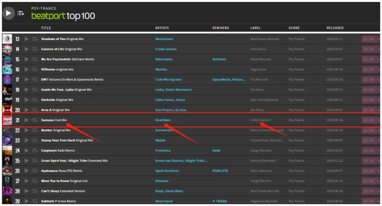Viewport: 382px width, 206px height.
Task: Open label Digital Om
Action: pos(258,69)
